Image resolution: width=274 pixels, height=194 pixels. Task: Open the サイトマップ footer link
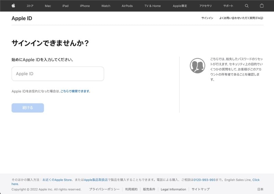point(201,189)
